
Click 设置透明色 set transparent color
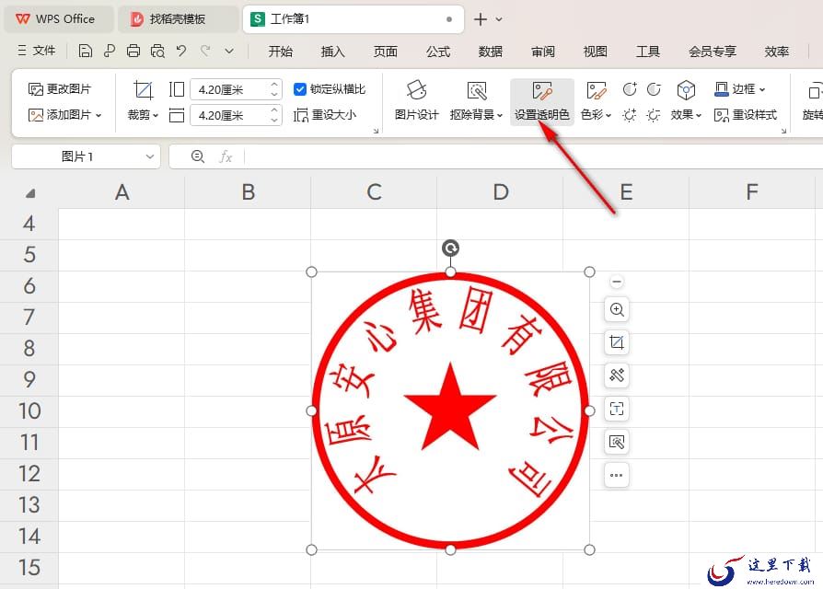(541, 102)
